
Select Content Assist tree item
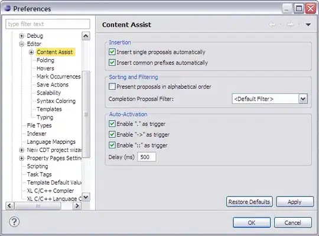click(54, 52)
